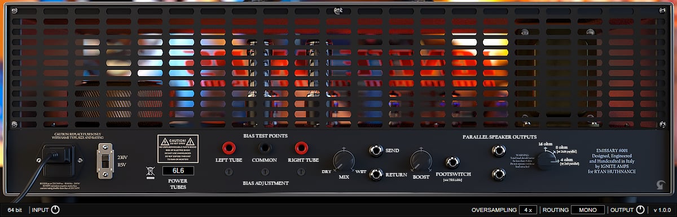Image resolution: width=677 pixels, height=217 pixels.
Task: Click the v 1.0.0 version label
Action: pyautogui.click(x=663, y=210)
